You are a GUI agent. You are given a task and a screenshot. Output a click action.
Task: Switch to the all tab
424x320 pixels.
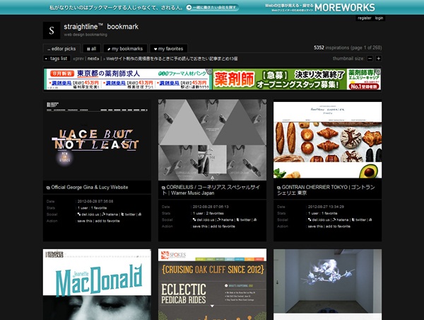click(x=92, y=49)
